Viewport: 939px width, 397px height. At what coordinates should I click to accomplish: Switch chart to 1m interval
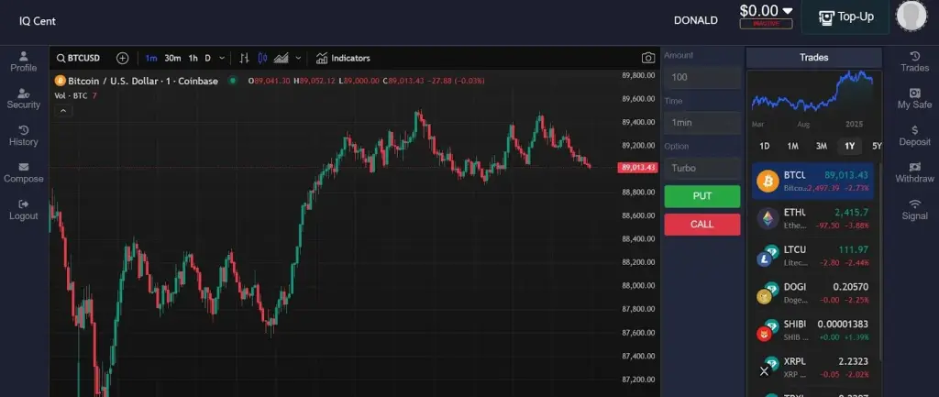(151, 58)
